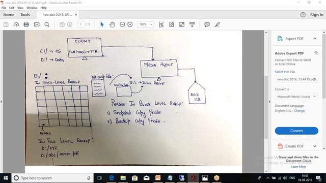Open the Help question mark icon

coord(303,15)
